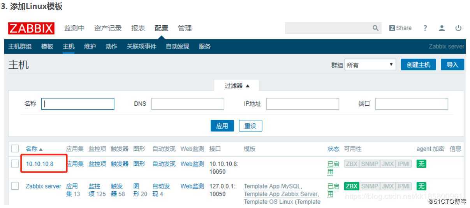Viewport: 470px width, 208px height.
Task: Open the user profile icon
Action: [x=442, y=28]
